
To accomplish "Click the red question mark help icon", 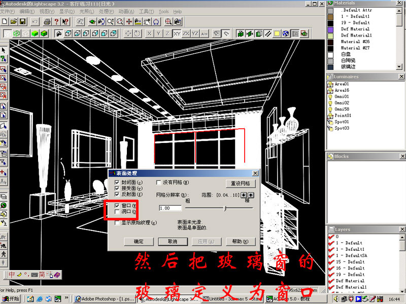I will [56, 21].
